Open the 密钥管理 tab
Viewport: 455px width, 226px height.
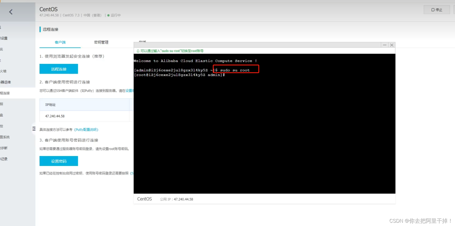(x=101, y=42)
